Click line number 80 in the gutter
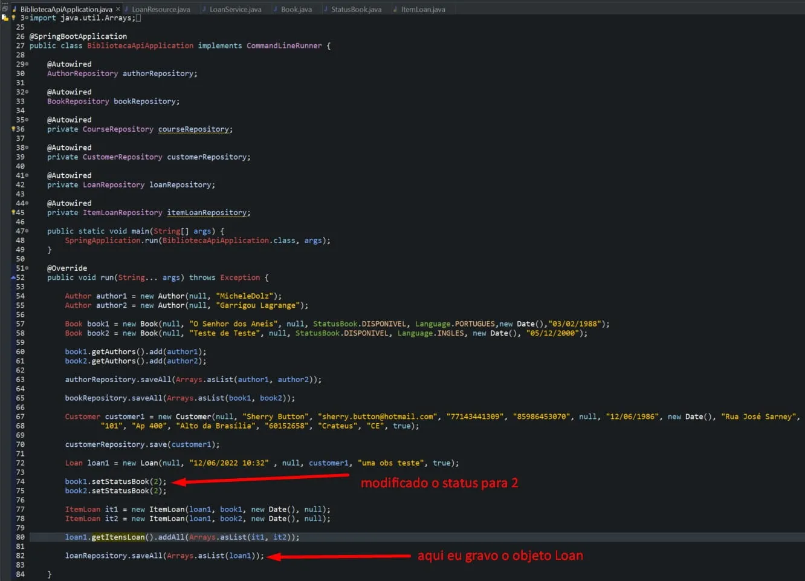Screen dimensions: 805x581 pyautogui.click(x=21, y=537)
